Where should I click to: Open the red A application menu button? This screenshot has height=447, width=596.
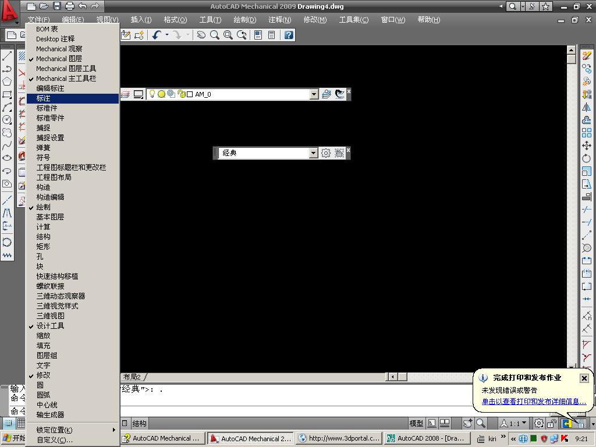coord(9,12)
